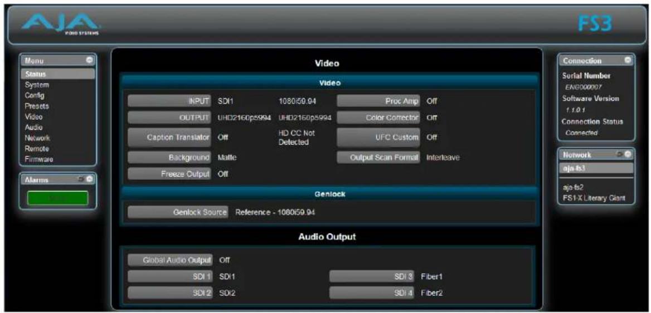Click the 'Connected' connection status text
The width and height of the screenshot is (651, 313).
[x=581, y=133]
